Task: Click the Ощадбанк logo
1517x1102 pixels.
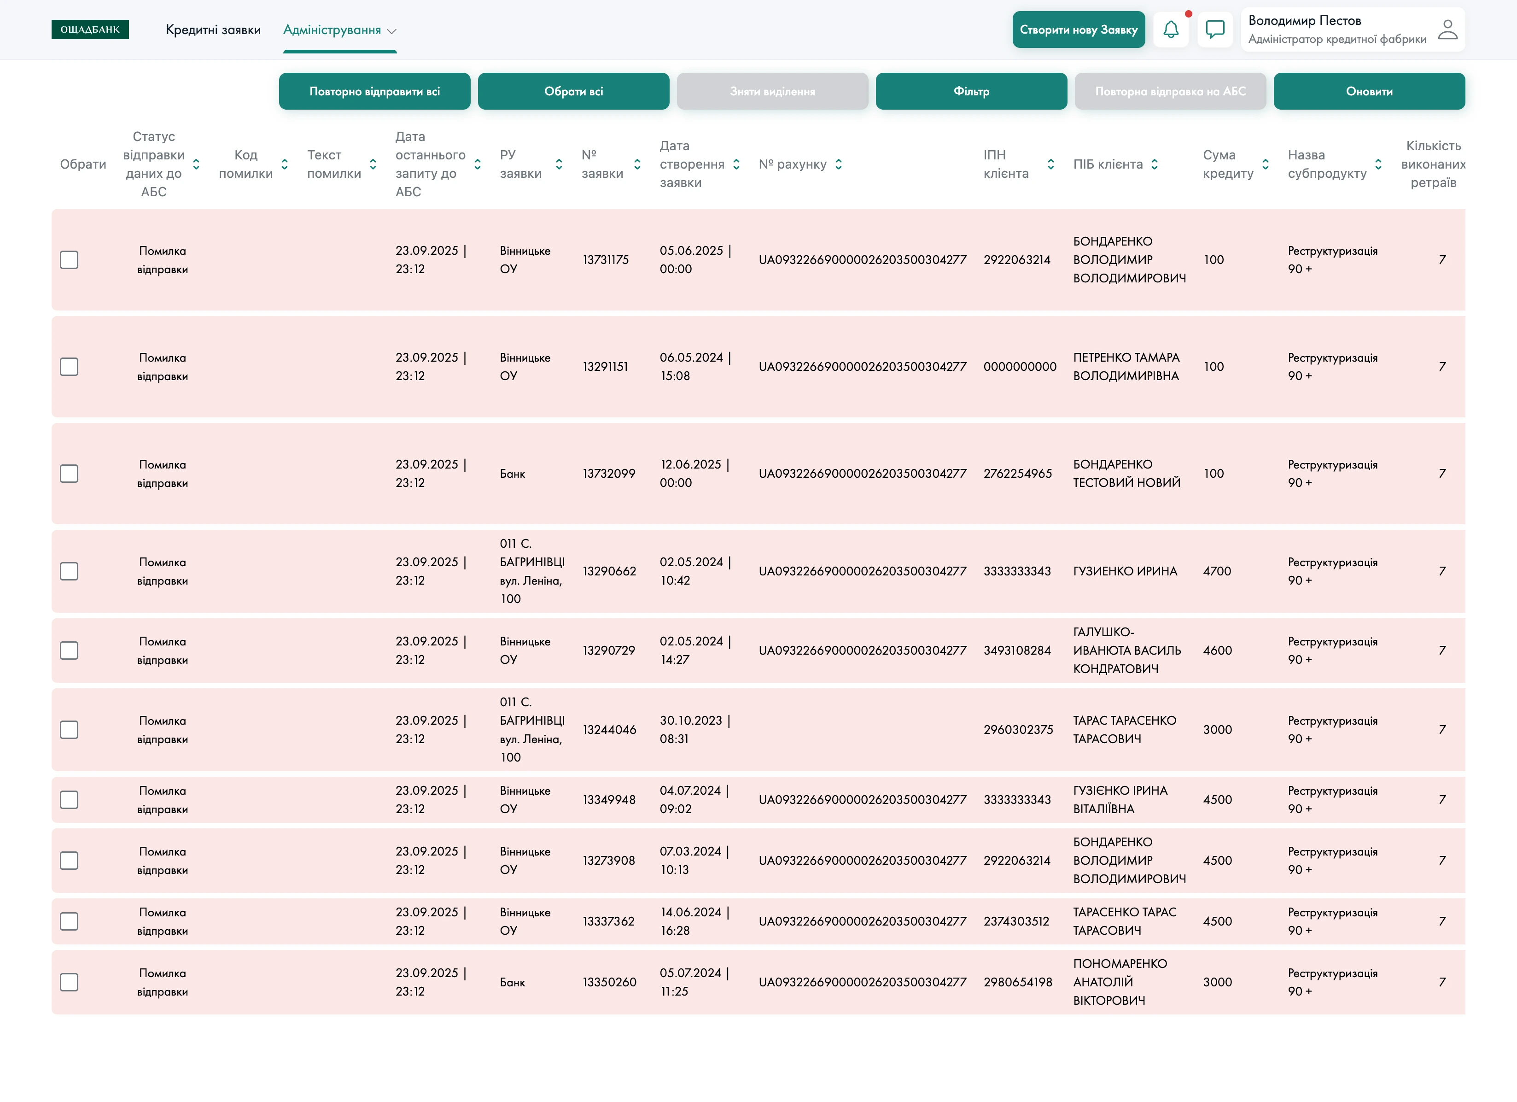Action: (90, 29)
